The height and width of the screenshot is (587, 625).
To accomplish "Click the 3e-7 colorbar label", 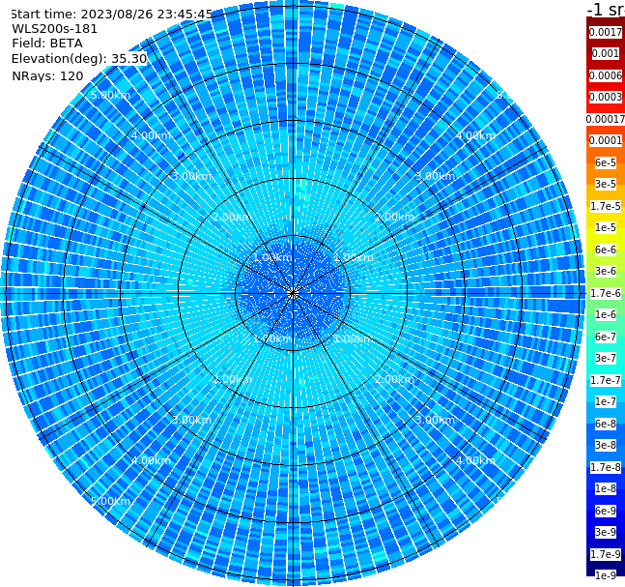I will click(x=606, y=358).
